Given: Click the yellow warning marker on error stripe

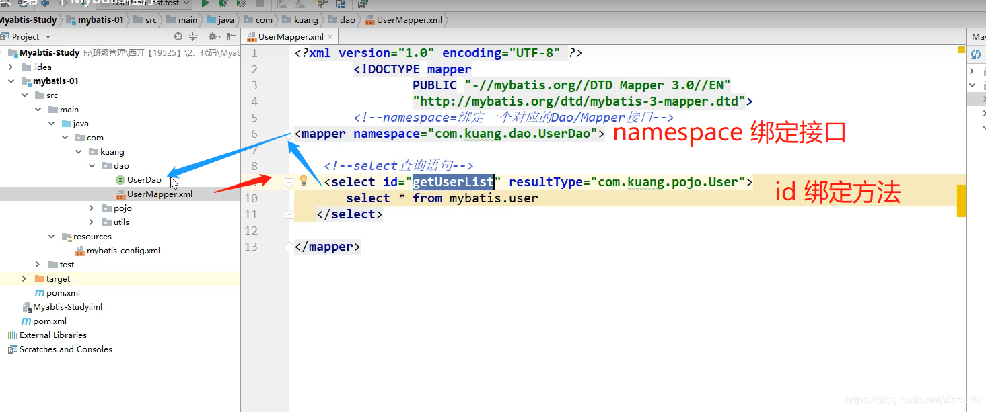Looking at the screenshot, I should 961,202.
